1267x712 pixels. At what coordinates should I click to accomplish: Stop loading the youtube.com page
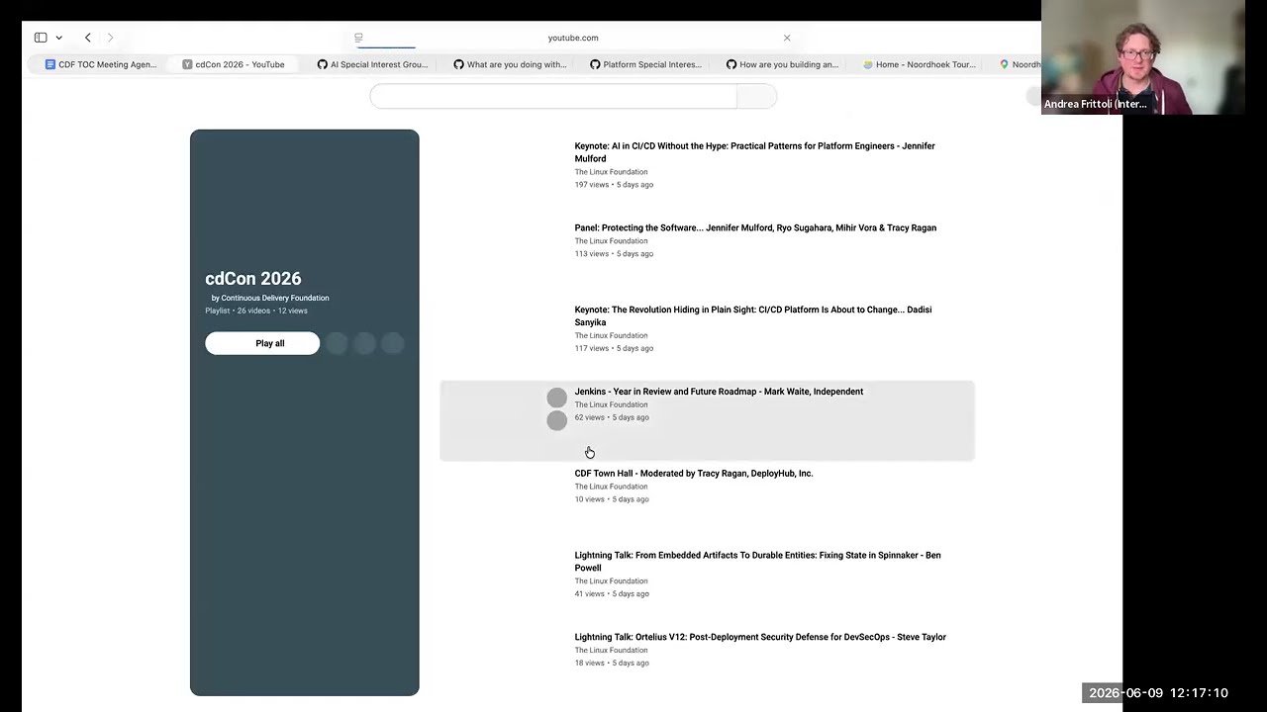pyautogui.click(x=787, y=38)
